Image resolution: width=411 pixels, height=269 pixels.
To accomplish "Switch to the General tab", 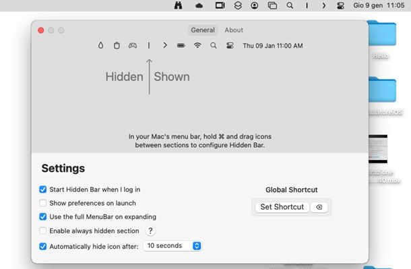I will (203, 30).
